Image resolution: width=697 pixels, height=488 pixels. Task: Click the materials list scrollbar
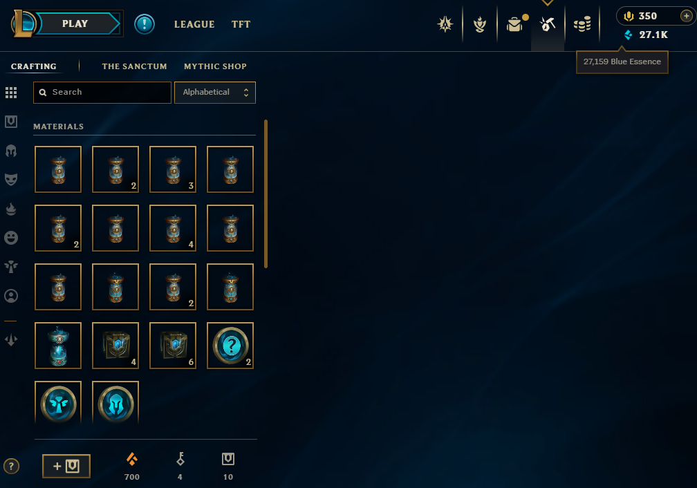pyautogui.click(x=266, y=194)
